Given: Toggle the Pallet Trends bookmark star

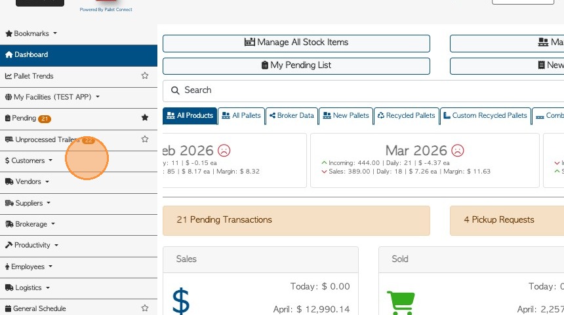Looking at the screenshot, I should click(145, 76).
